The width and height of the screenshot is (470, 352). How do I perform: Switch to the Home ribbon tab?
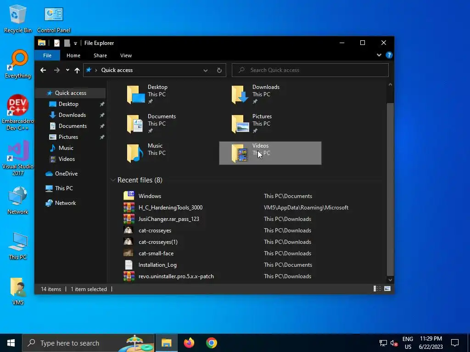[x=73, y=55]
